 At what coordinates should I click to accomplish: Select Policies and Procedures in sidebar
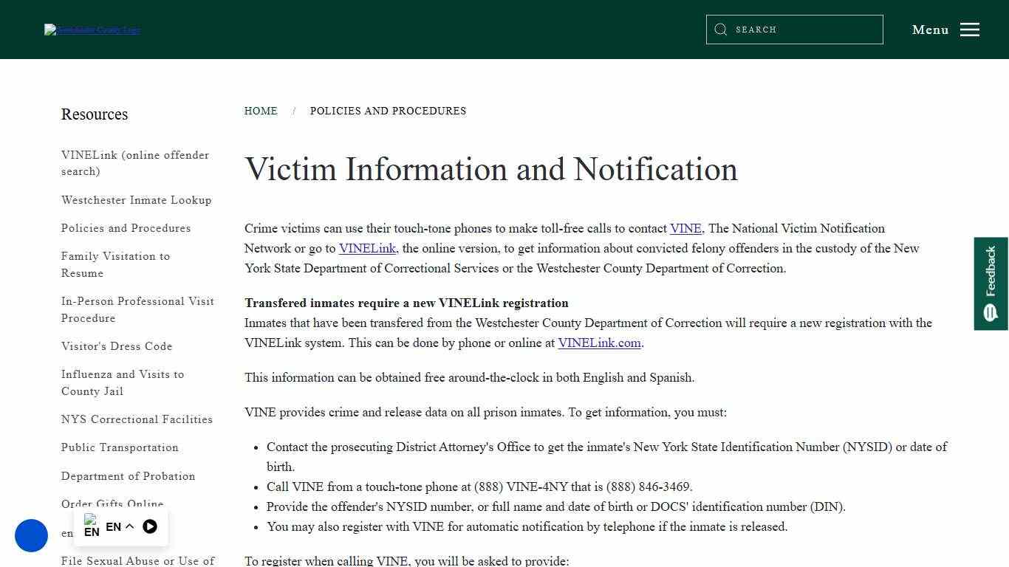(x=126, y=228)
